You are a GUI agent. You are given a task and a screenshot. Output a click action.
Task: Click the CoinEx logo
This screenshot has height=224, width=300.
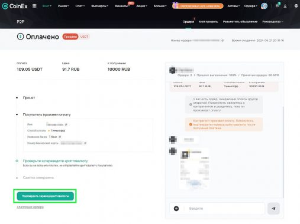pyautogui.click(x=15, y=6)
